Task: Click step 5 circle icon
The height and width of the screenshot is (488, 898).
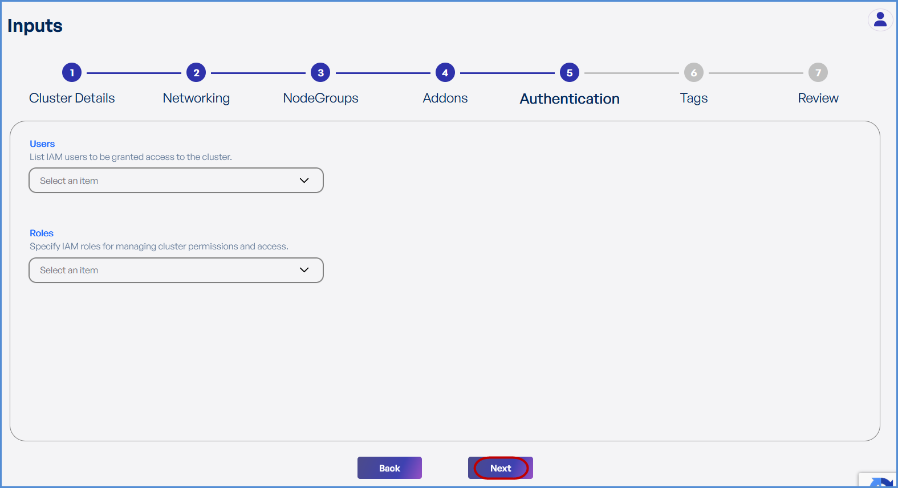Action: 569,73
